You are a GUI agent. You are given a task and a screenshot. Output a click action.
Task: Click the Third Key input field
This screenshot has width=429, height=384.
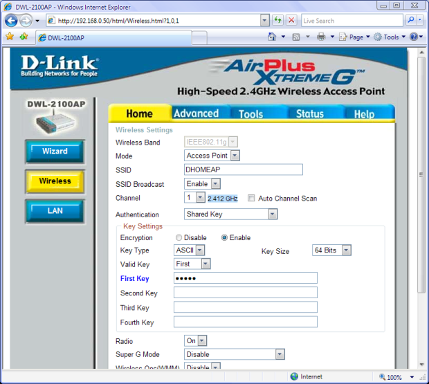[x=246, y=307]
